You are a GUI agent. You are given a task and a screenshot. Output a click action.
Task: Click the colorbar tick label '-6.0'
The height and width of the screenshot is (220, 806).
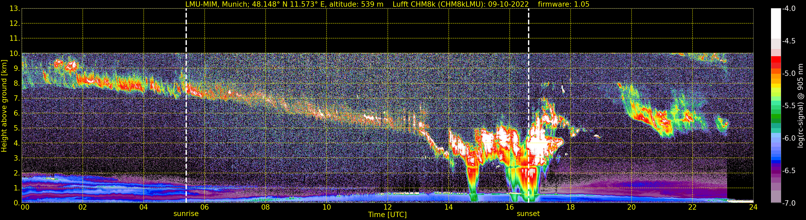point(788,138)
